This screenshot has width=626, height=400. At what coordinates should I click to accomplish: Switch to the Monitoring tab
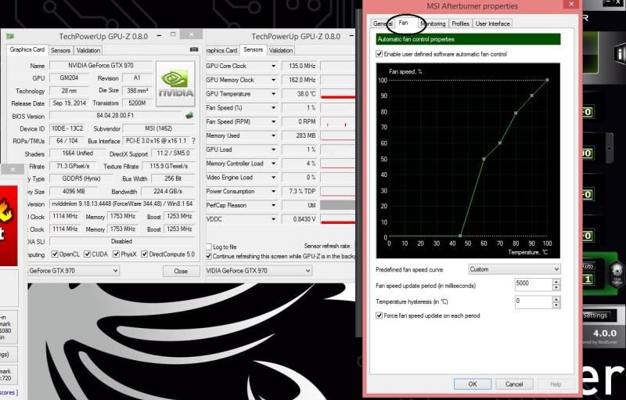pyautogui.click(x=433, y=23)
